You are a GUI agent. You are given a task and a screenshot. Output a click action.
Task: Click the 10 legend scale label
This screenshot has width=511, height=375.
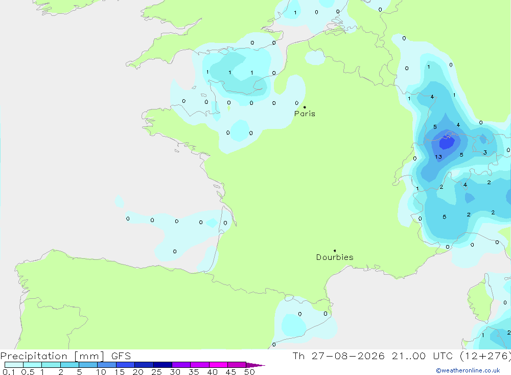click(101, 372)
